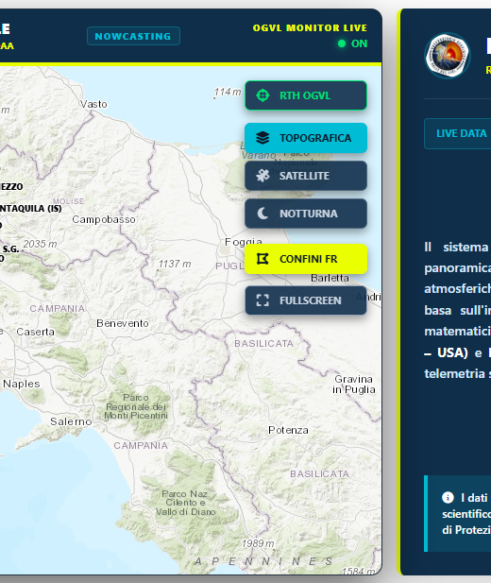
Task: Open the NOWCASTING badge
Action: click(x=133, y=36)
